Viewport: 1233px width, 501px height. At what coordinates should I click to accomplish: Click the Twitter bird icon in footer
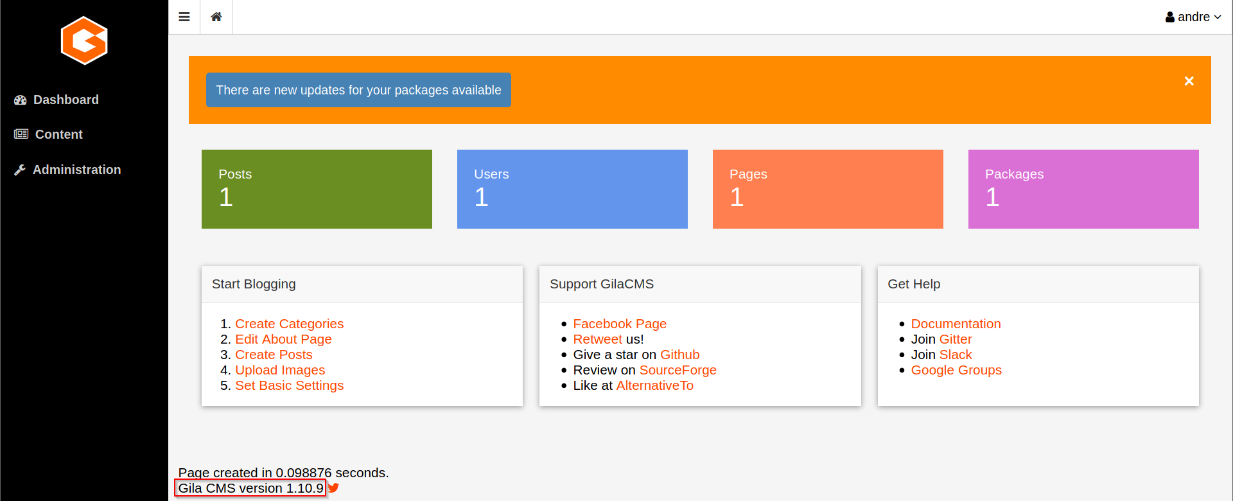333,488
